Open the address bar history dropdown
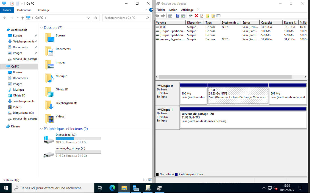Screen dimensions: 310x193 click(89, 18)
